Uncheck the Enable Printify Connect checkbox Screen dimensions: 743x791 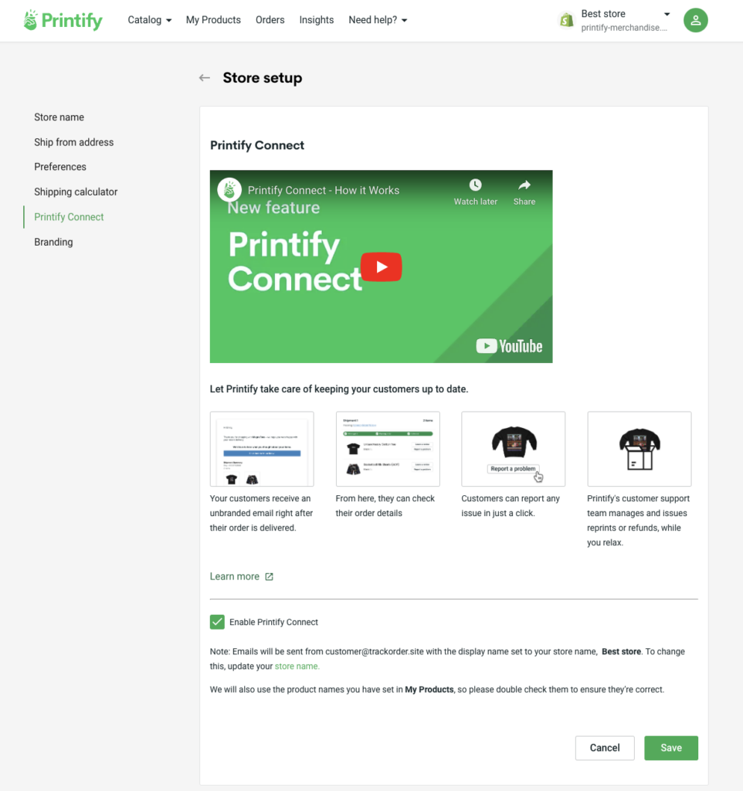click(x=217, y=622)
